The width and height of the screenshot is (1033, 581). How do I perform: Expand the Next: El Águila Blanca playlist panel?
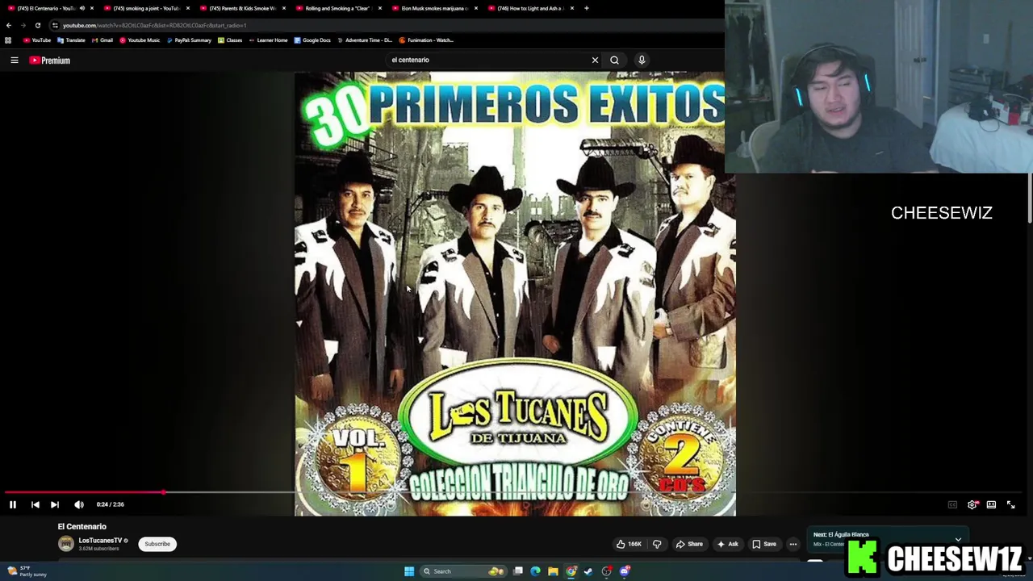click(x=958, y=539)
